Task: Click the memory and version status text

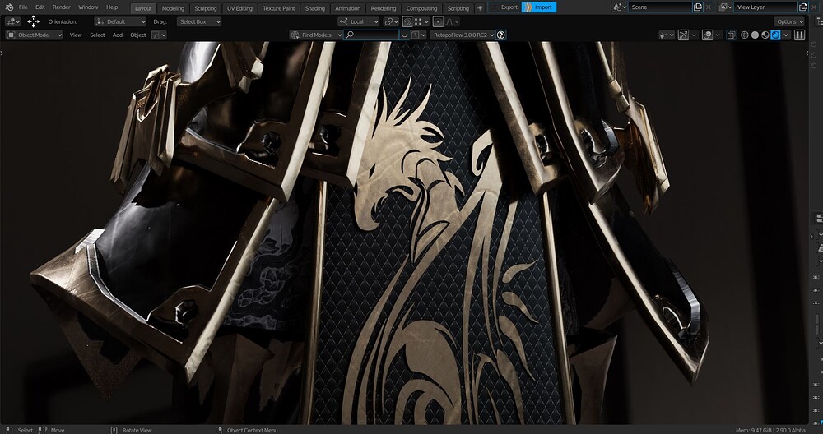Action: point(770,431)
